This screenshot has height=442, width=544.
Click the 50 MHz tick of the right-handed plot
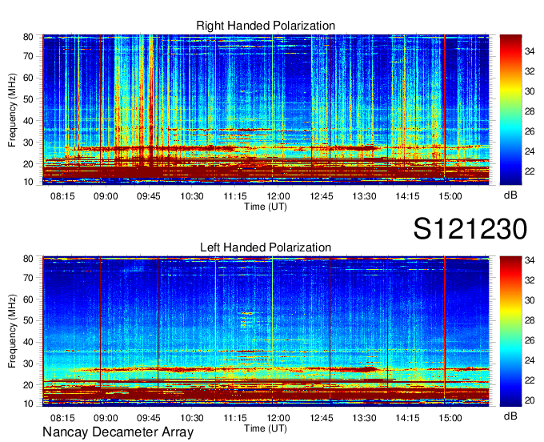click(28, 99)
